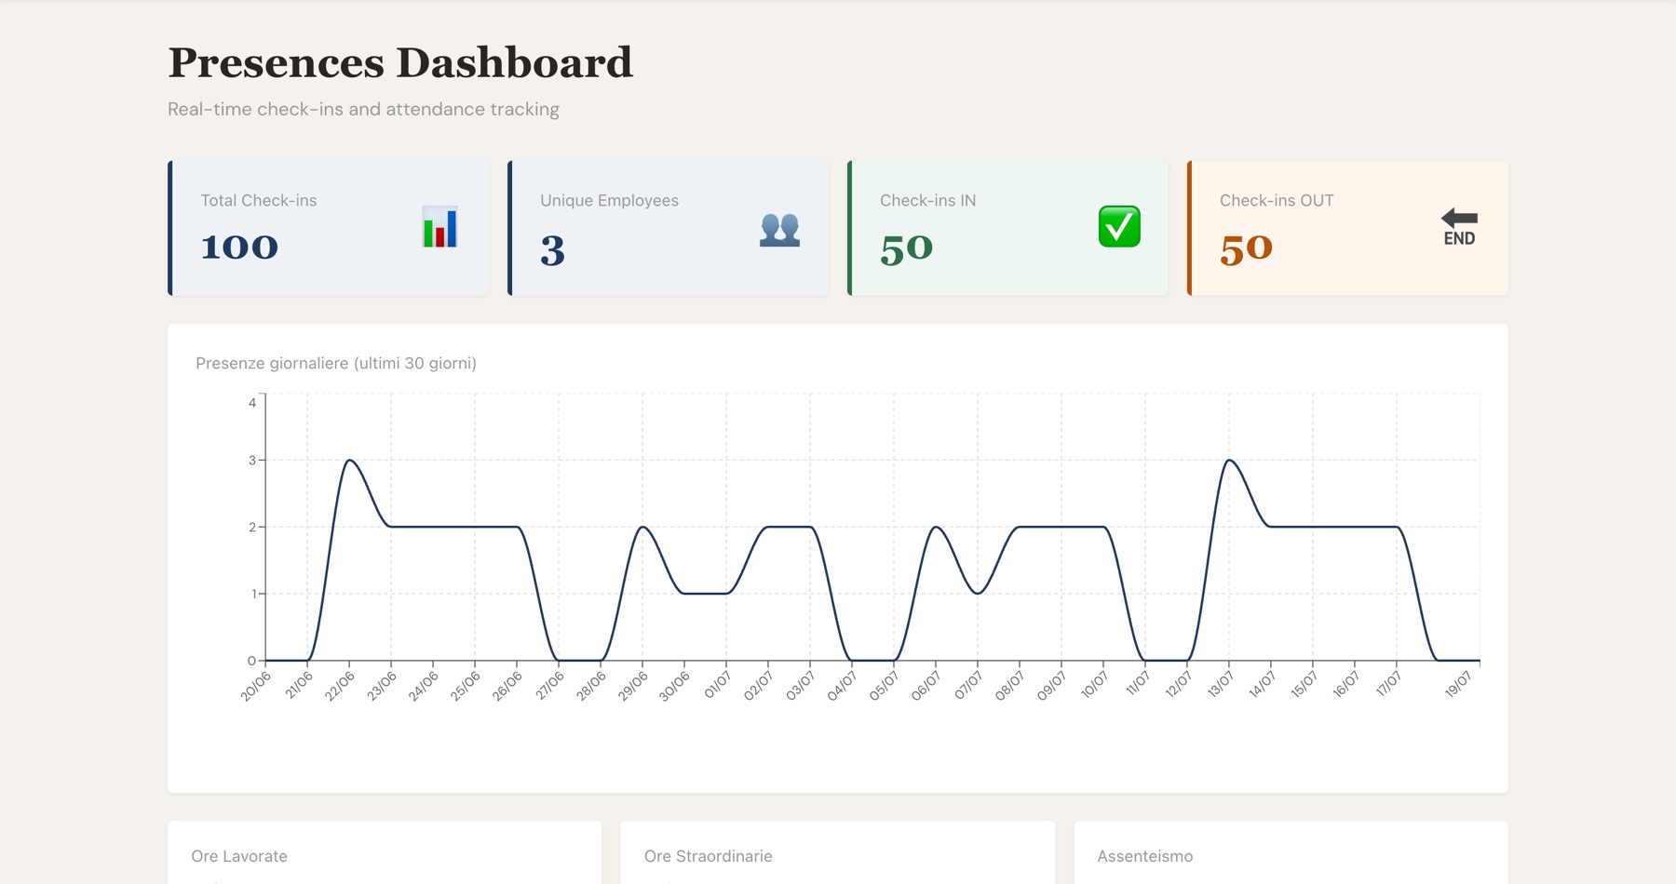Click the bar chart icon in Total Check-ins
The image size is (1676, 884).
pyautogui.click(x=439, y=227)
